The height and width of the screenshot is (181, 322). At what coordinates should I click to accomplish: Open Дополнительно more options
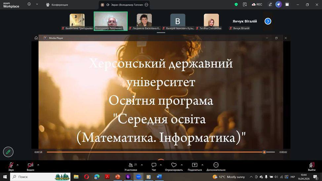pyautogui.click(x=216, y=167)
